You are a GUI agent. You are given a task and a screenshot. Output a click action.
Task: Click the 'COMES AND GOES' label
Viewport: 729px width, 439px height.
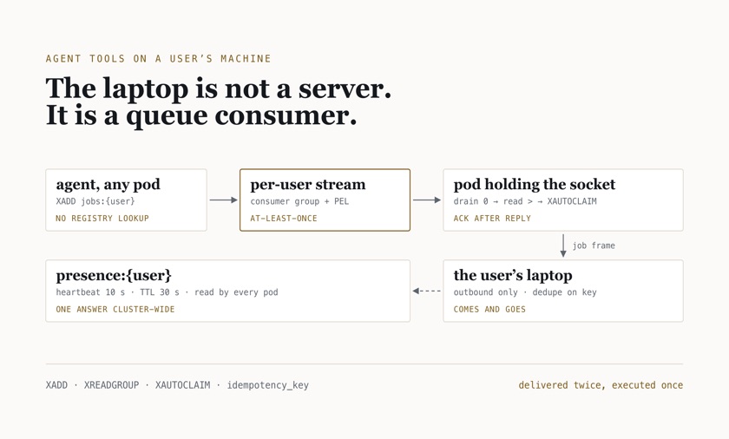489,310
